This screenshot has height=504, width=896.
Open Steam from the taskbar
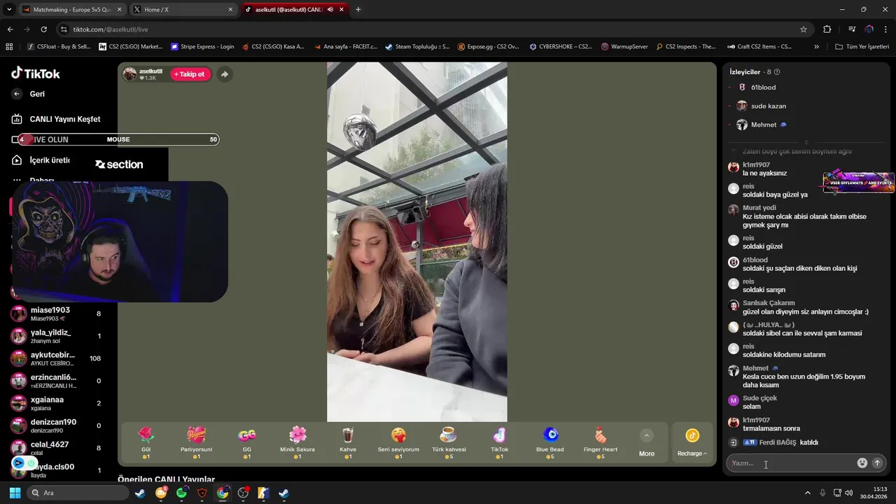coord(140,493)
